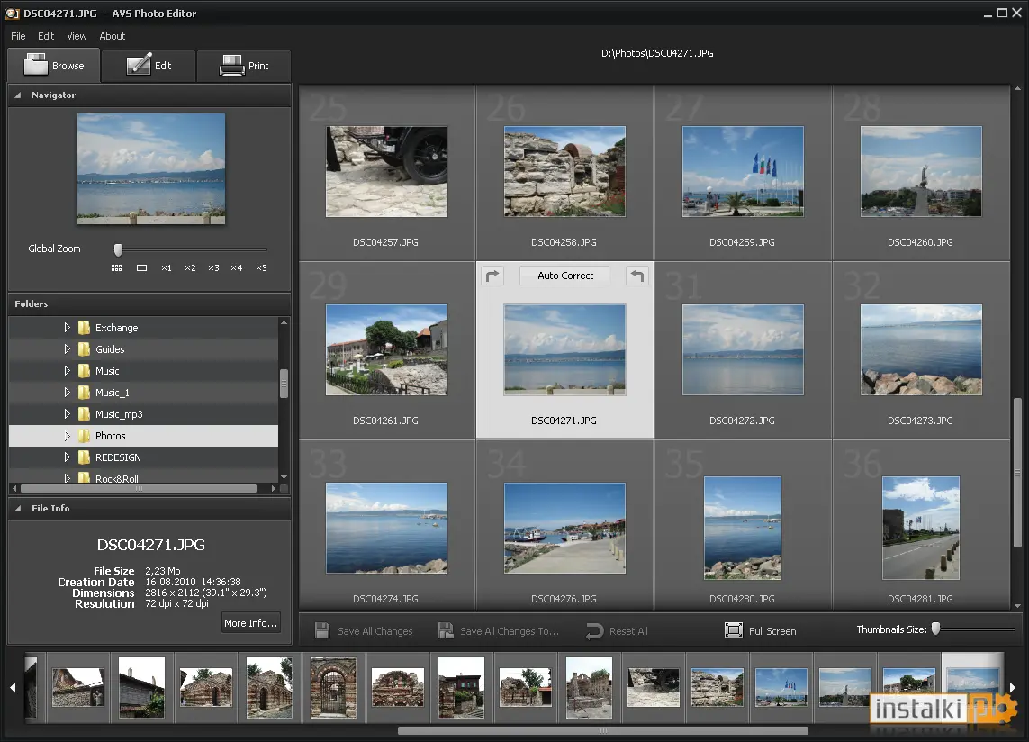Click the Save All Changes floppy icon
Screen dimensions: 1029x742
(322, 631)
